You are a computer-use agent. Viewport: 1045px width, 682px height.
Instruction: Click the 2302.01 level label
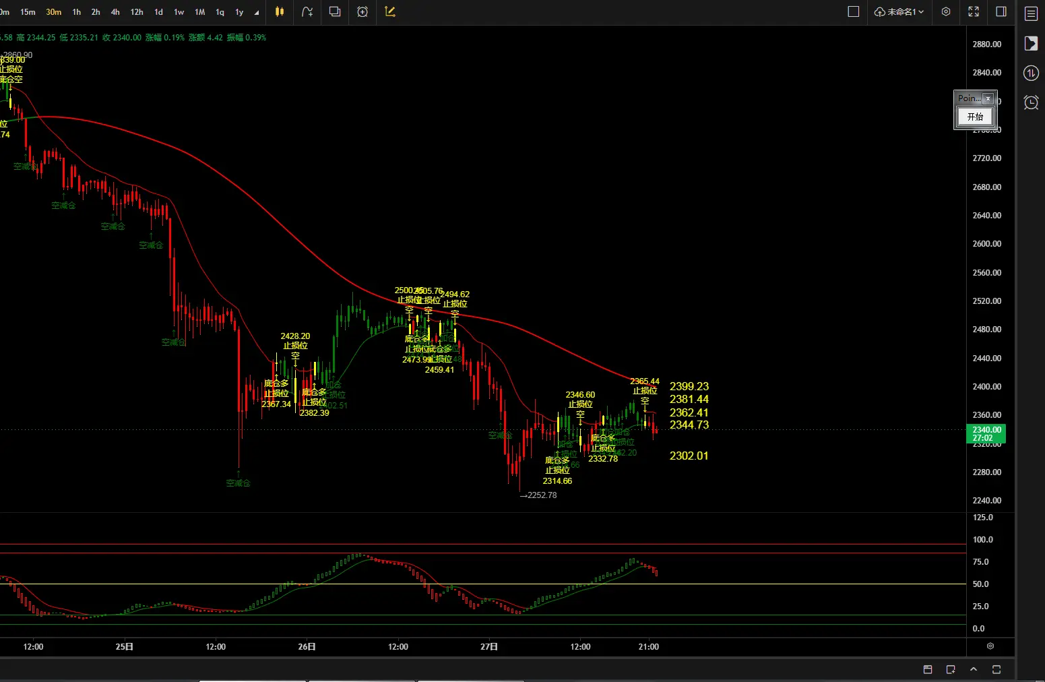689,456
